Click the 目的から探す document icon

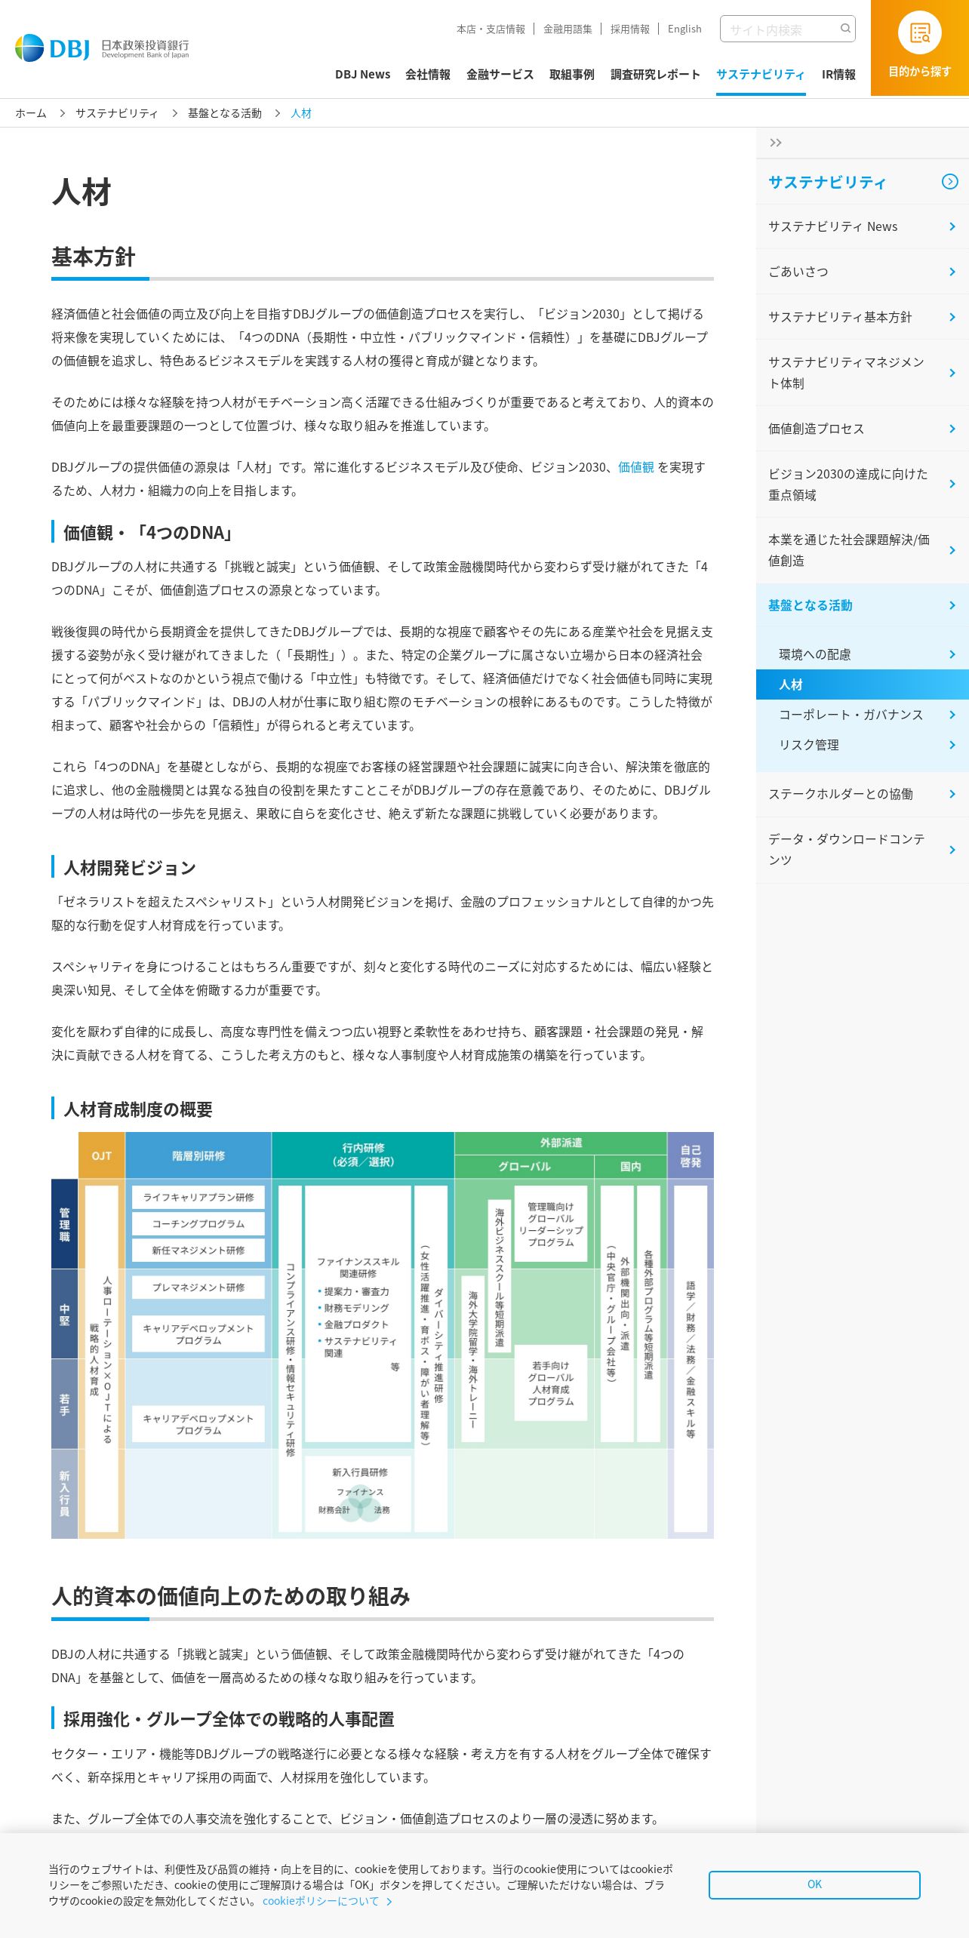coord(919,33)
